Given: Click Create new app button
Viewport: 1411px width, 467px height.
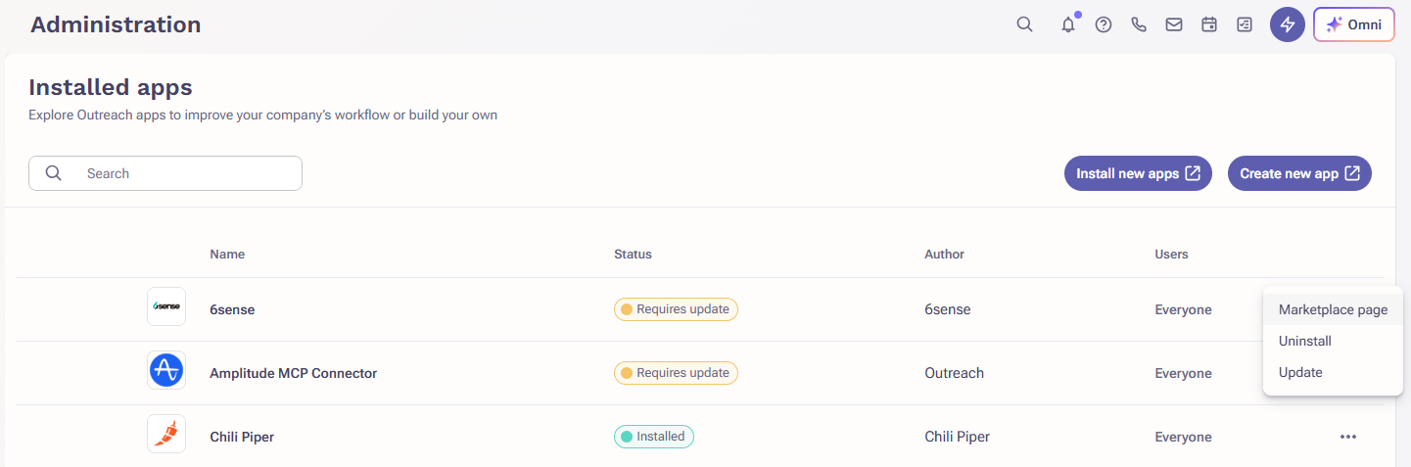Looking at the screenshot, I should (x=1299, y=173).
